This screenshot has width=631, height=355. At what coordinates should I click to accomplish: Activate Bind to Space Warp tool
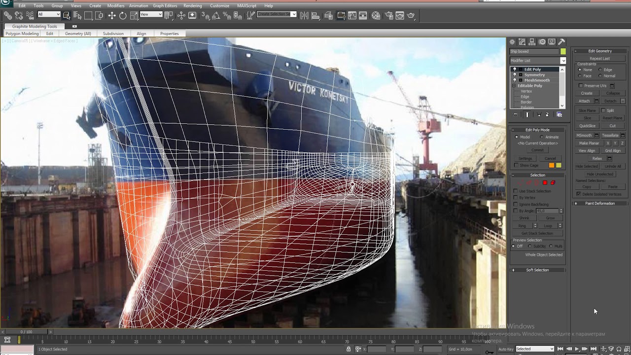coord(30,16)
